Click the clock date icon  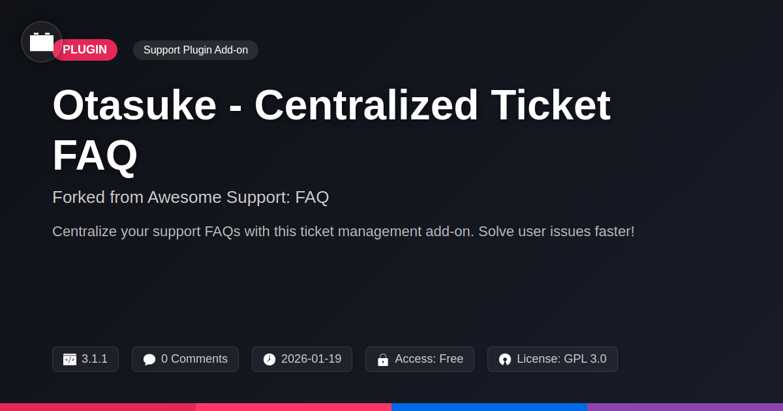(269, 359)
